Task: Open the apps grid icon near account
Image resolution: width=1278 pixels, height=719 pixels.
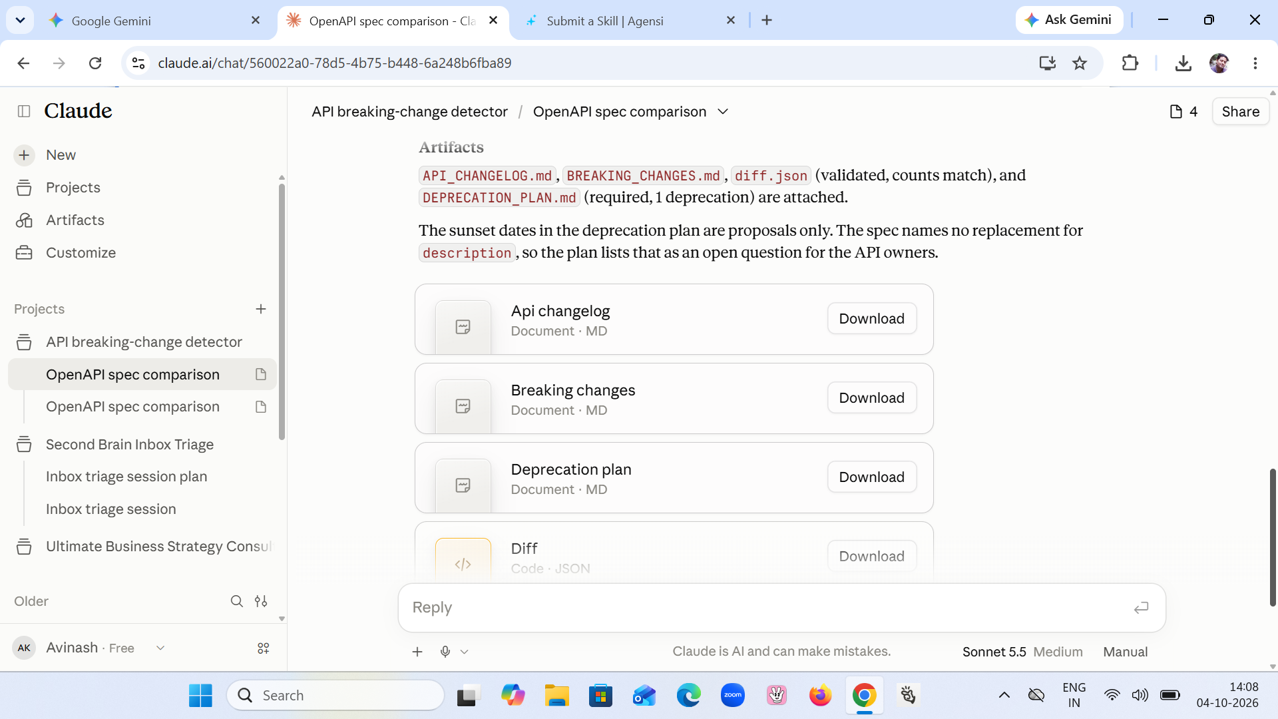Action: coord(264,648)
